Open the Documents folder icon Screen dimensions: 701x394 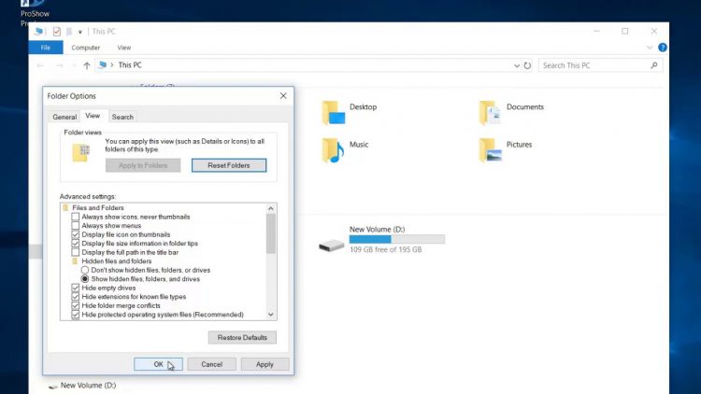tap(490, 113)
